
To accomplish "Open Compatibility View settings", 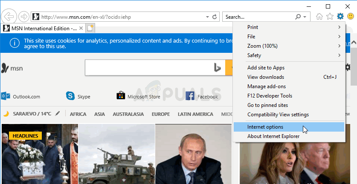I will [x=289, y=115].
